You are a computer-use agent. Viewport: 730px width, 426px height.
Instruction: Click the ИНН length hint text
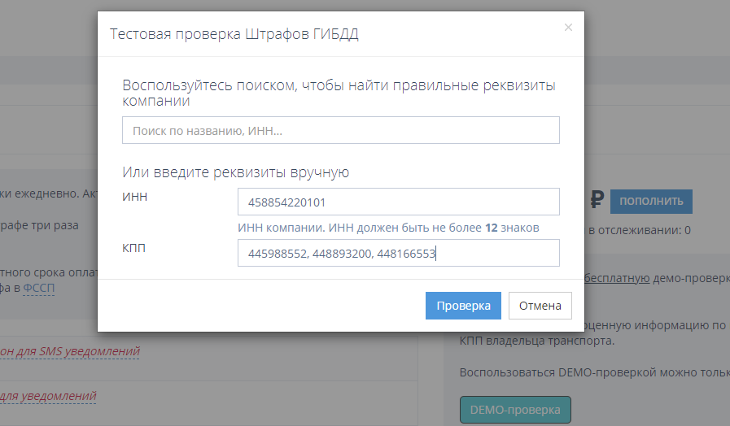point(388,228)
